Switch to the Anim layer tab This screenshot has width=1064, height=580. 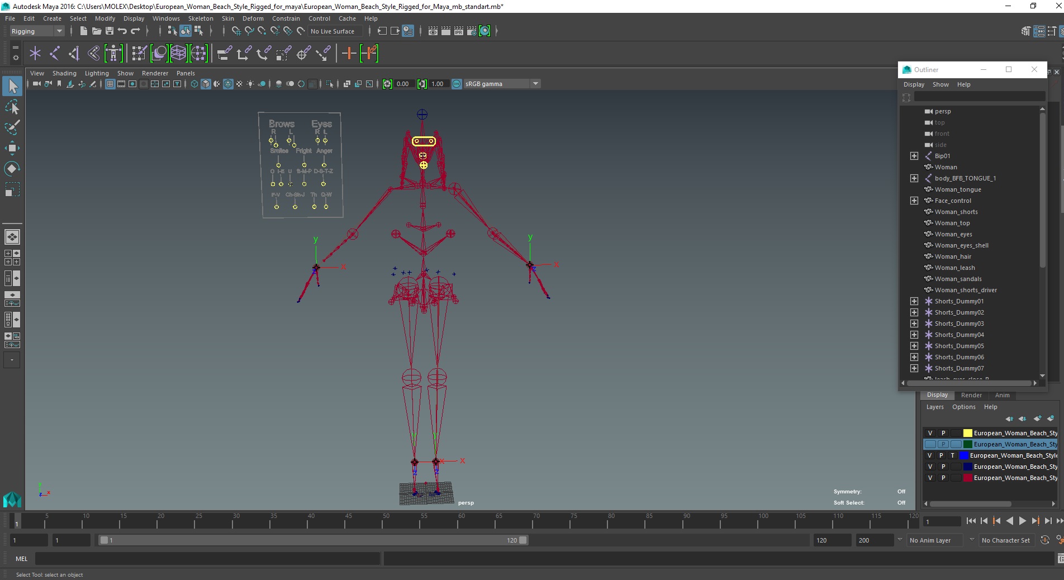pyautogui.click(x=1002, y=395)
